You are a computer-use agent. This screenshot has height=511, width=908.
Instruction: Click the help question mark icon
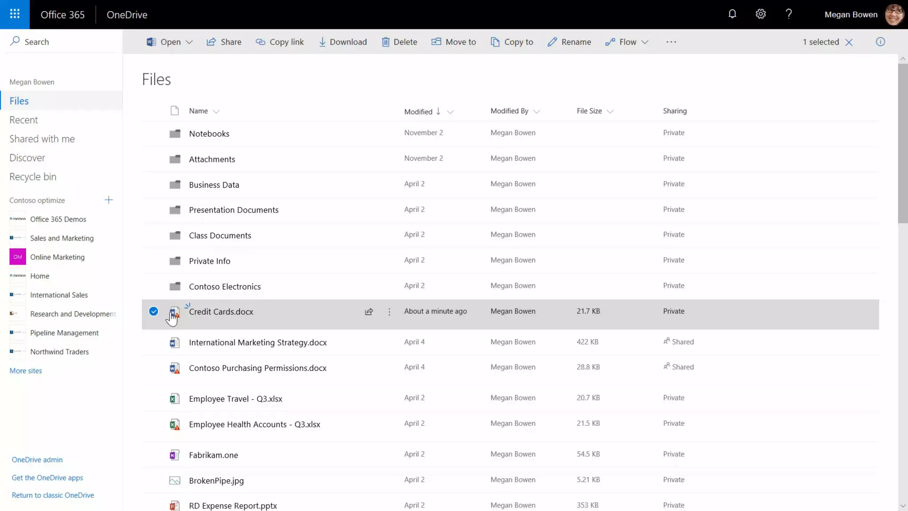click(788, 14)
